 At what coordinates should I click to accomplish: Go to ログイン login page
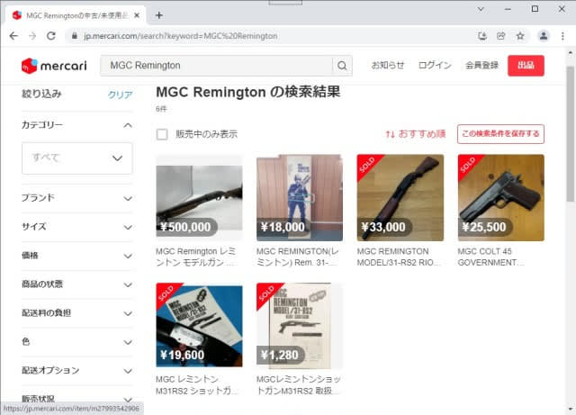click(435, 66)
